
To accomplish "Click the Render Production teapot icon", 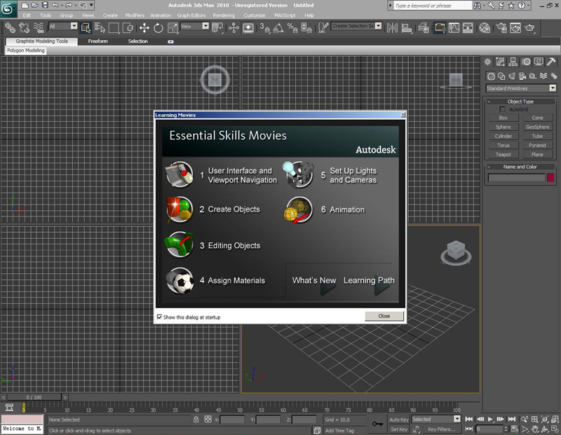I will 529,27.
